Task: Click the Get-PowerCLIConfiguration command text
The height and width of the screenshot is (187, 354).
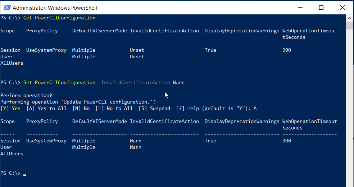Action: (59, 18)
